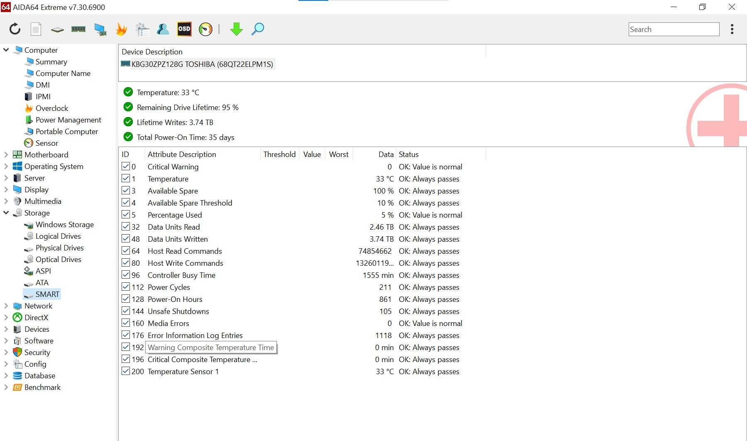
Task: Open the OSD panel icon
Action: point(184,29)
